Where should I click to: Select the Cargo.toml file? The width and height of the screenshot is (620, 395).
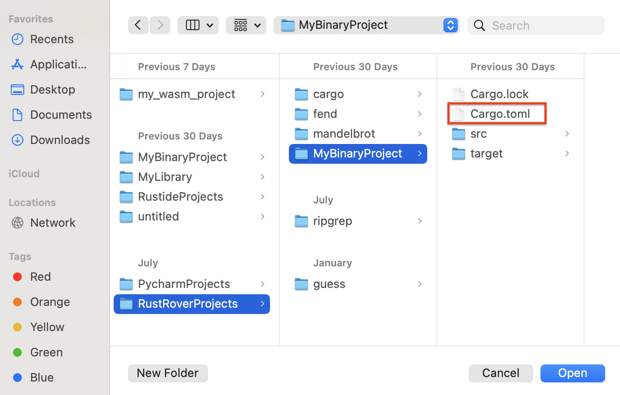click(x=500, y=114)
